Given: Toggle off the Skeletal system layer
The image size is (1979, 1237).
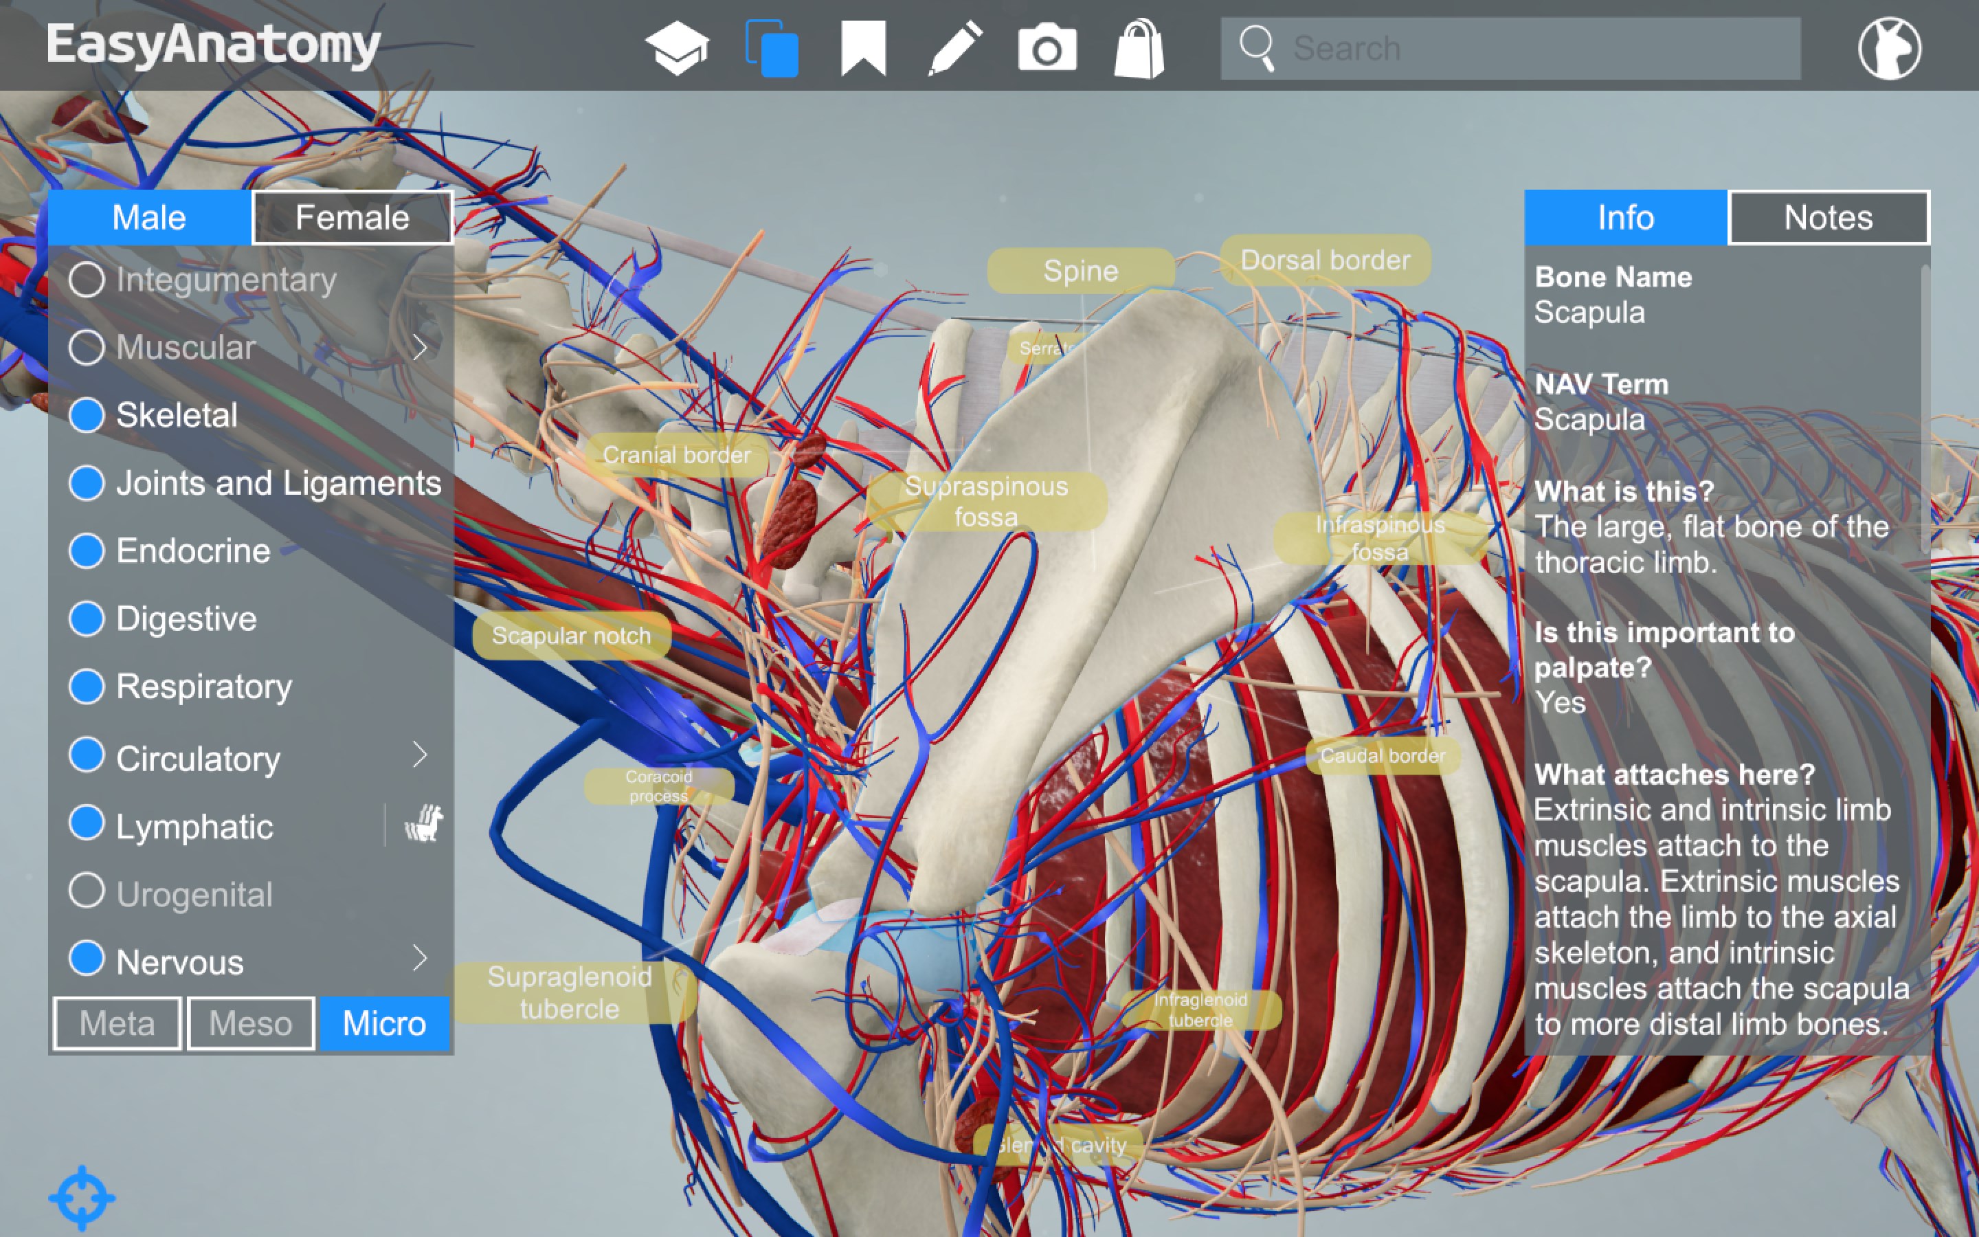Looking at the screenshot, I should click(87, 416).
